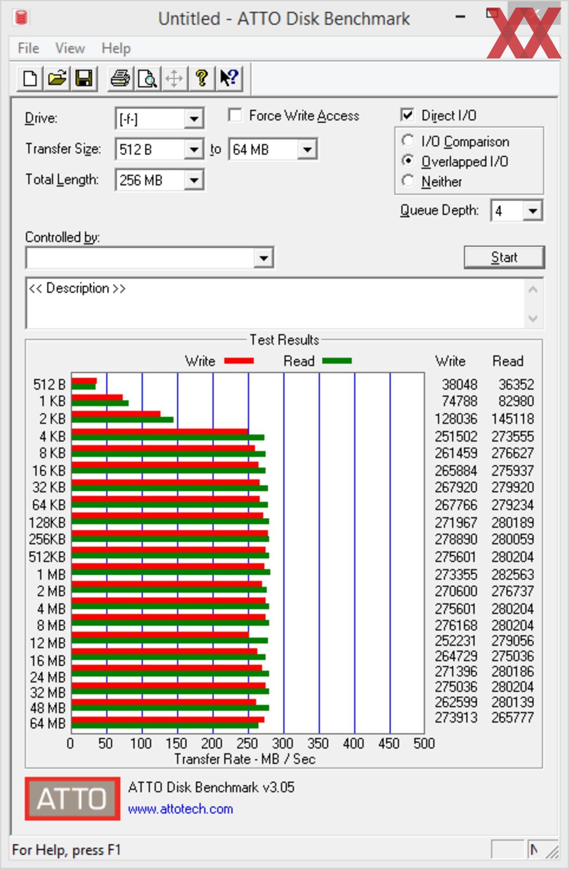
Task: Open the Transfer Size end 64 MB dropdown
Action: [x=307, y=149]
